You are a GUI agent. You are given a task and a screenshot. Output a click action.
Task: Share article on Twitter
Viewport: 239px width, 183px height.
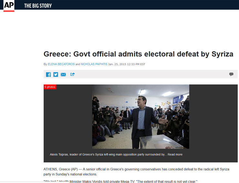tap(56, 75)
